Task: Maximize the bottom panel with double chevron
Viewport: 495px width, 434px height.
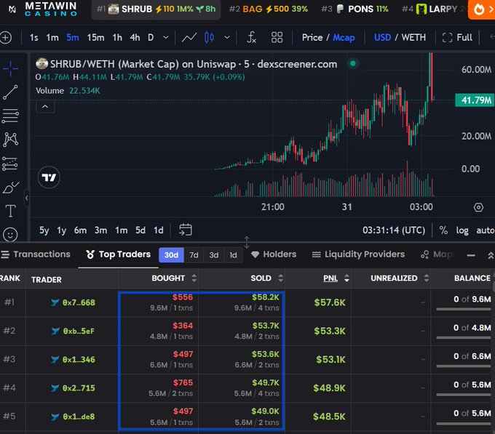Action: (491, 255)
